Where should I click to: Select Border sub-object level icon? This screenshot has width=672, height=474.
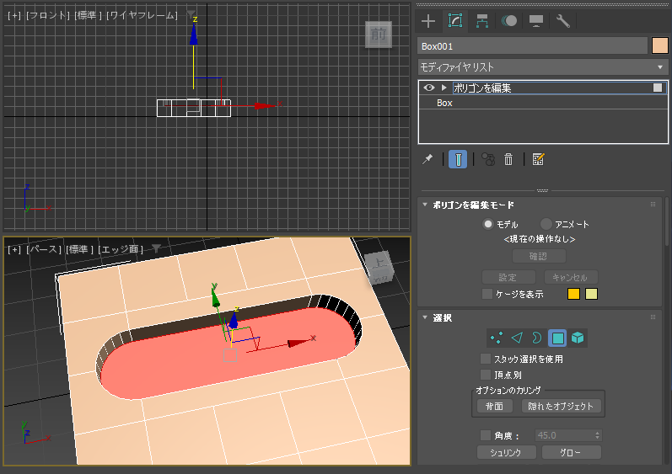536,338
